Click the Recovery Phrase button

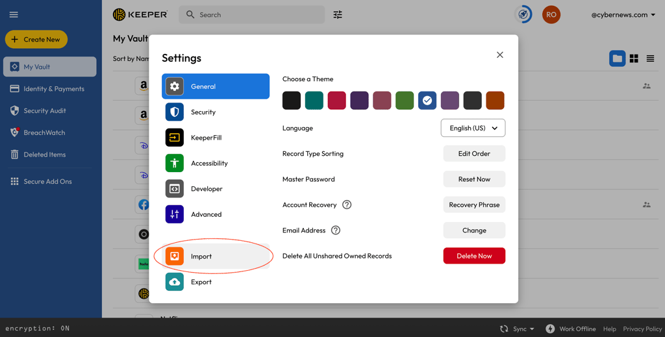point(474,205)
